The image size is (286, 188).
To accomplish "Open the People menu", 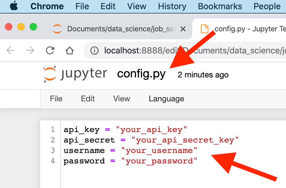I will point(267,6).
